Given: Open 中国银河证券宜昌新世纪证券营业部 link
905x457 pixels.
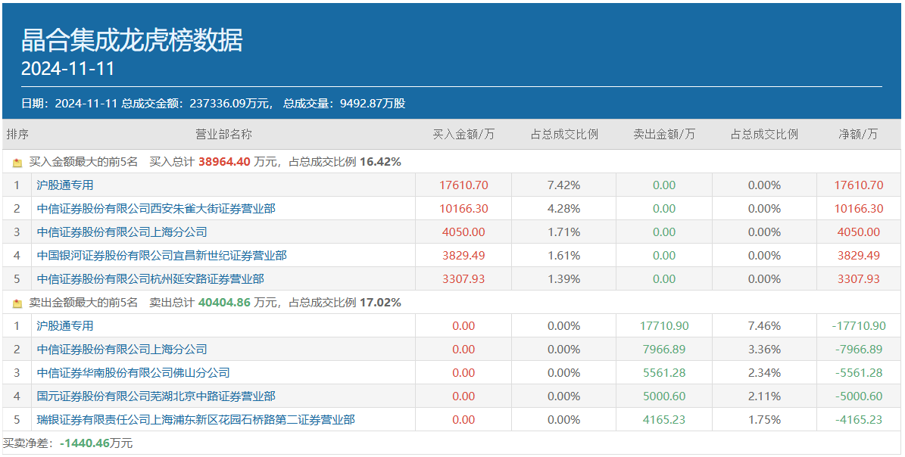Looking at the screenshot, I should [162, 256].
